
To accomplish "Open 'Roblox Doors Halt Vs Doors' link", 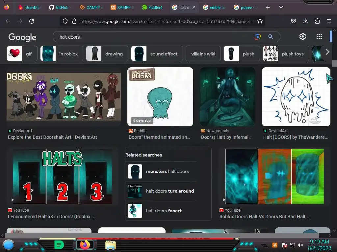I will point(265,217).
